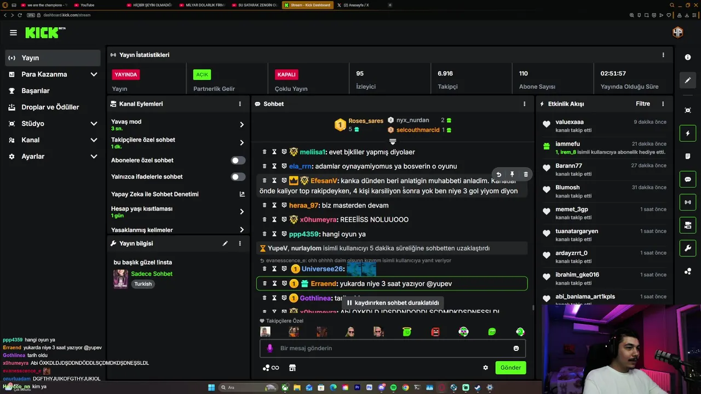Open Takipçilere özel sohbet options chevron

[242, 143]
